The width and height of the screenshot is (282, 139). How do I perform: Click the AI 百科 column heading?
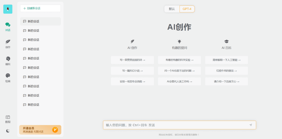226,48
